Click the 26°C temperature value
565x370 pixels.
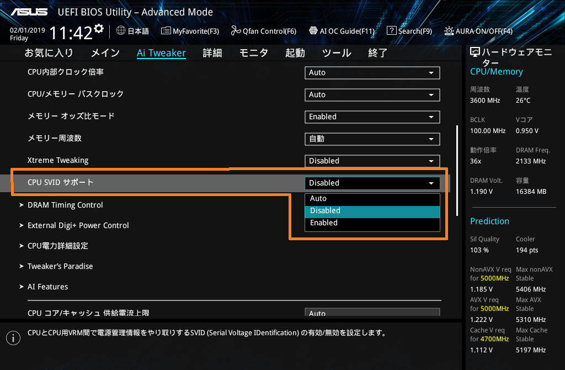point(523,101)
